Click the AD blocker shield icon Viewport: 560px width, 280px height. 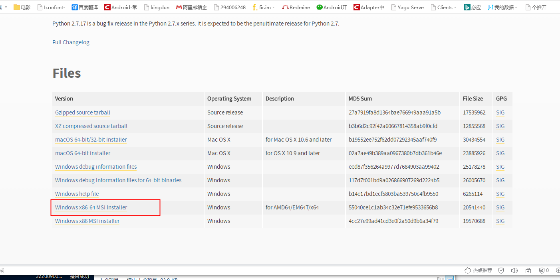point(542,270)
